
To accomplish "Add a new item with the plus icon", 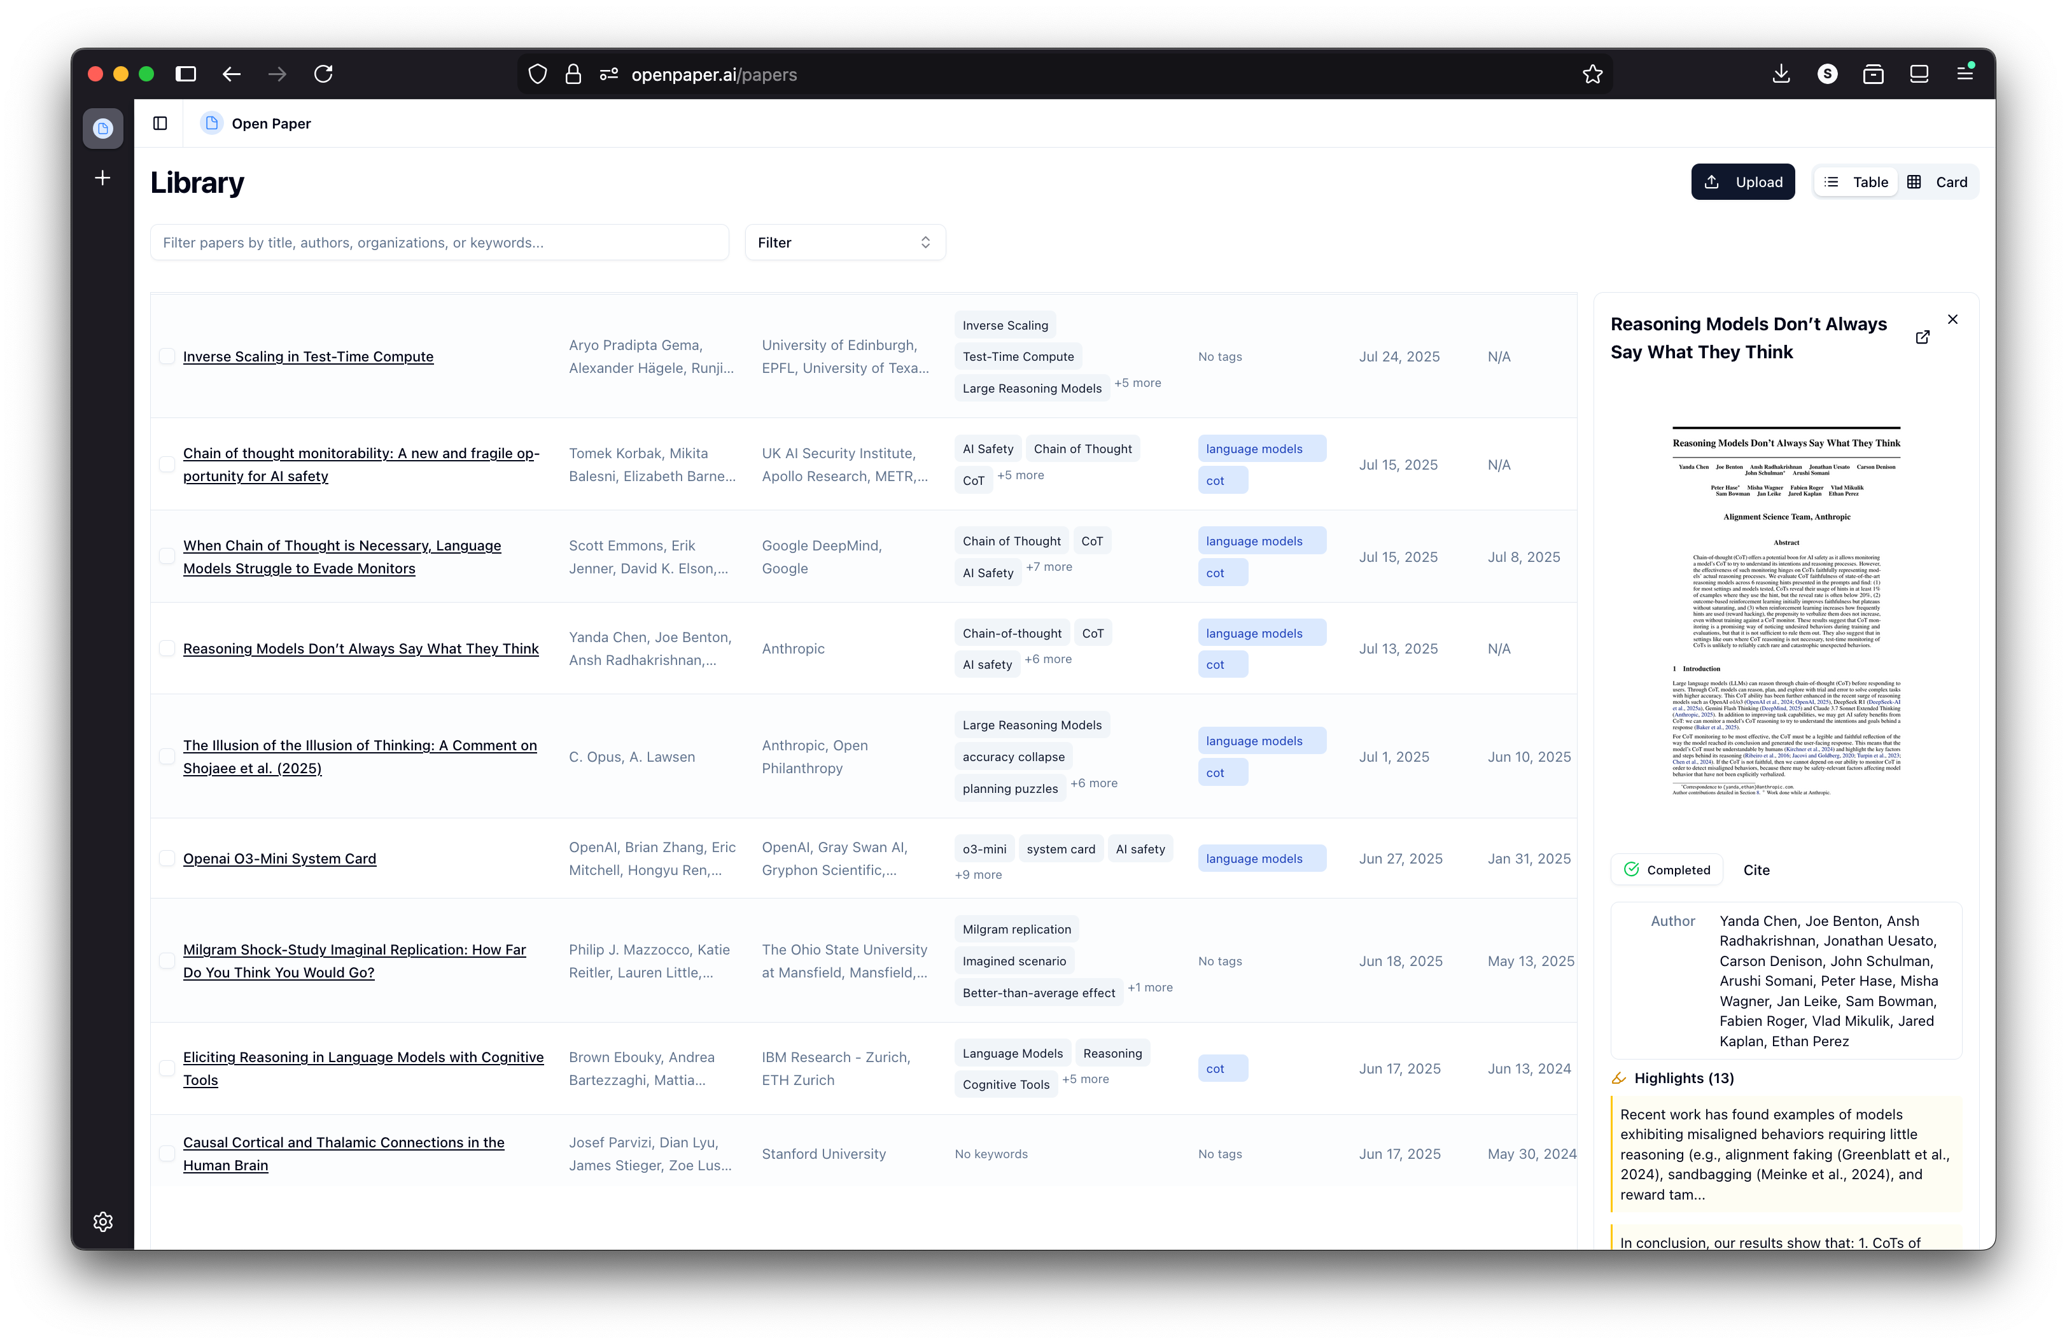I will 102,178.
